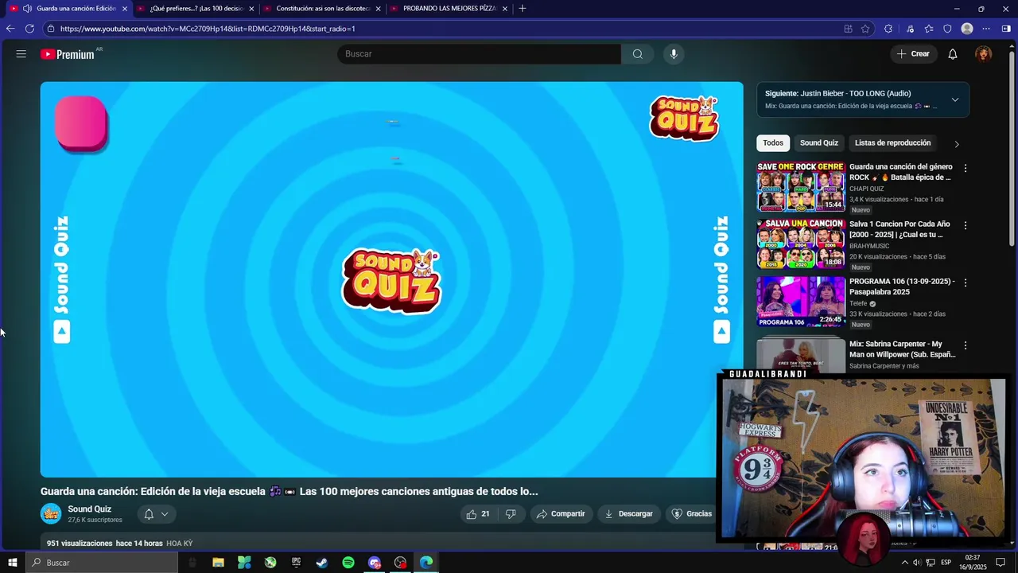This screenshot has width=1018, height=573.
Task: Click in the YouTube 'Buscar' search field
Action: click(x=480, y=54)
